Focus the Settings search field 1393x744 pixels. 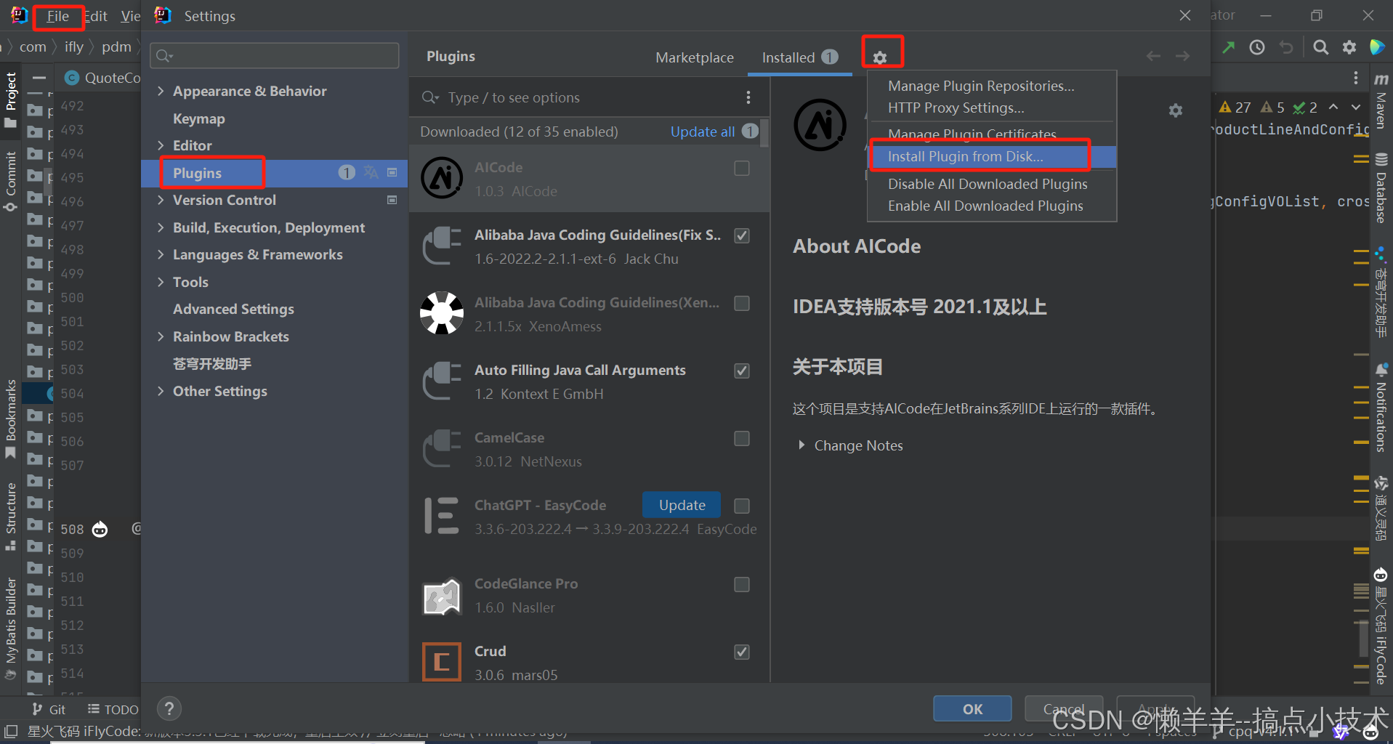point(275,56)
